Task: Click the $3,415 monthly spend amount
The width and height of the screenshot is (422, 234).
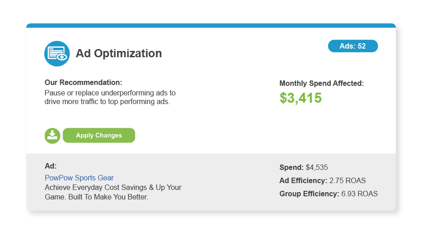Action: point(300,98)
